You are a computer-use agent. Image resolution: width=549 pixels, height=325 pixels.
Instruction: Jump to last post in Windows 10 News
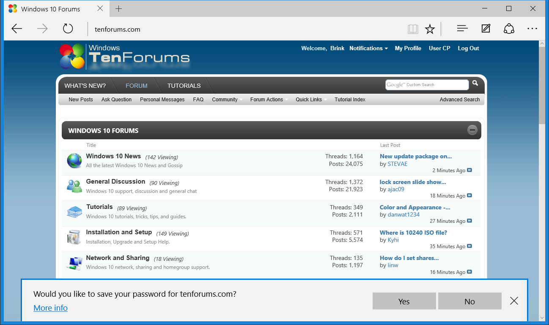click(x=469, y=170)
